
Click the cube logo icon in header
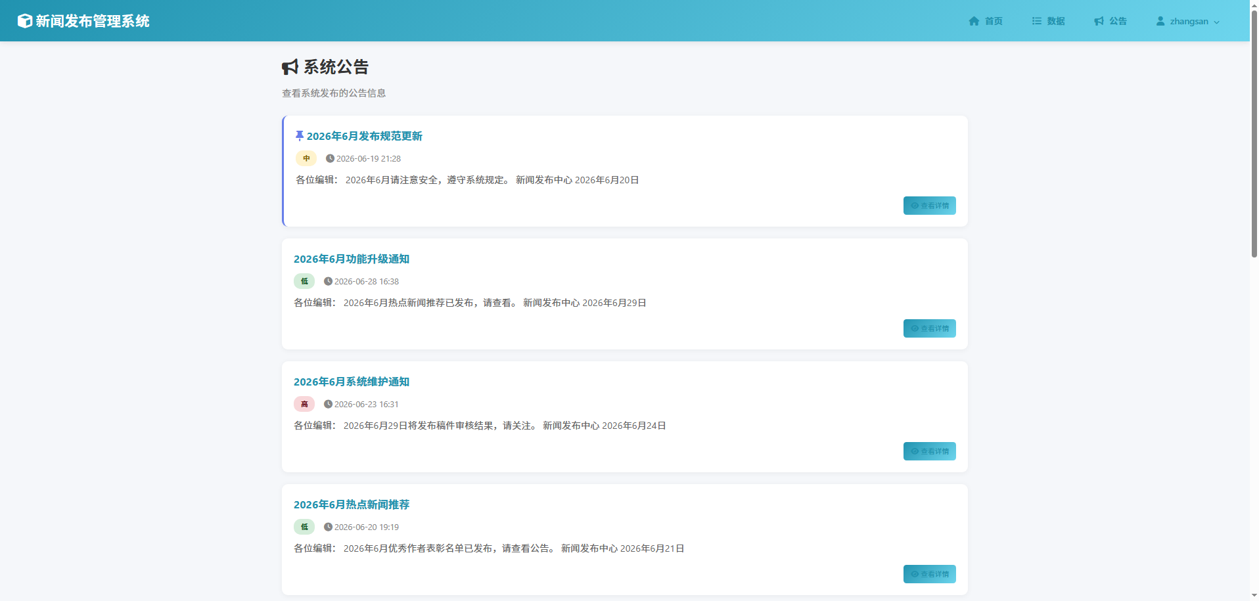(25, 21)
